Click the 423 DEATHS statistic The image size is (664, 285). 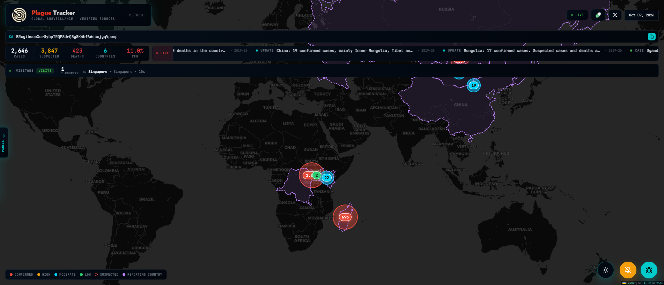click(77, 53)
